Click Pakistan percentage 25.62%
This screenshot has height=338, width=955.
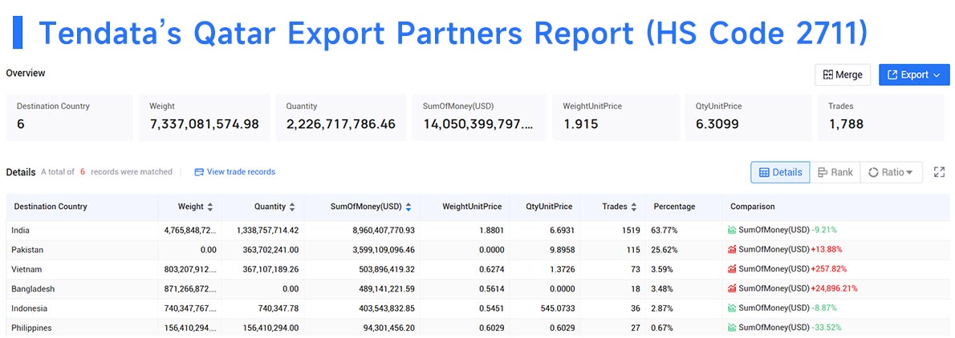click(665, 250)
